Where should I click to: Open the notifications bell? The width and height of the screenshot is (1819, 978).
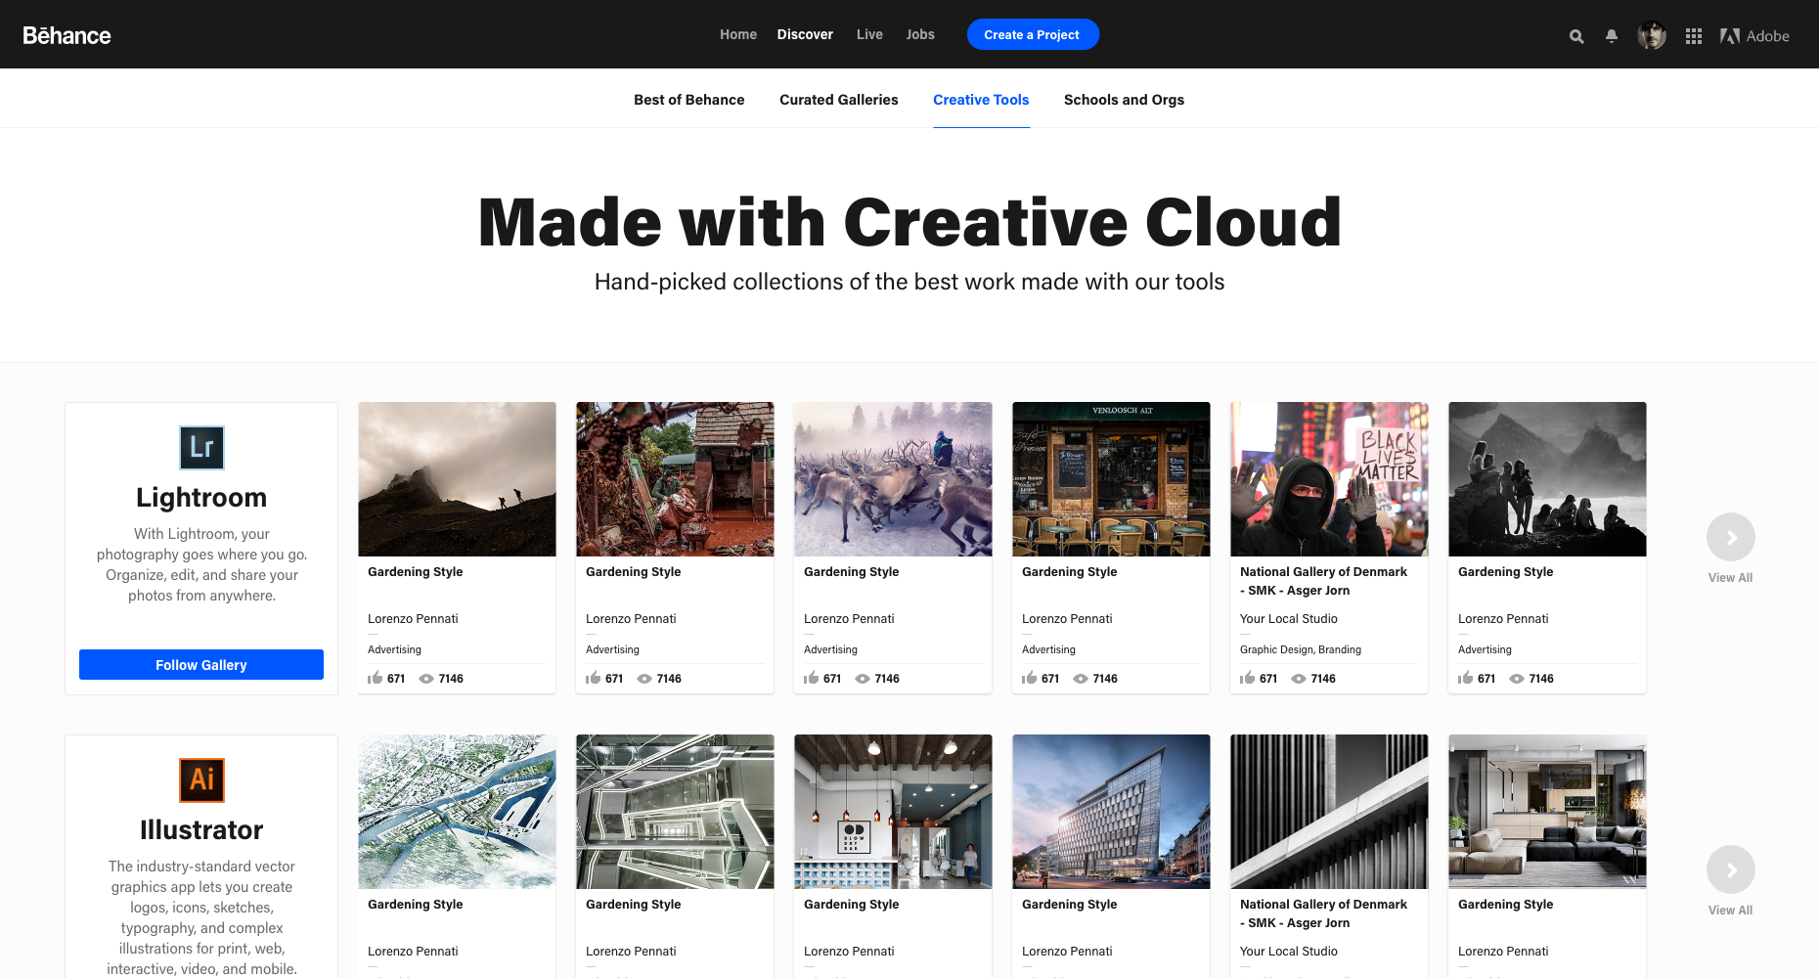tap(1612, 36)
